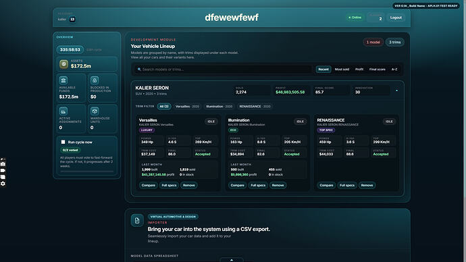Click the 3 trims count pill
This screenshot has width=466, height=262.
point(395,42)
